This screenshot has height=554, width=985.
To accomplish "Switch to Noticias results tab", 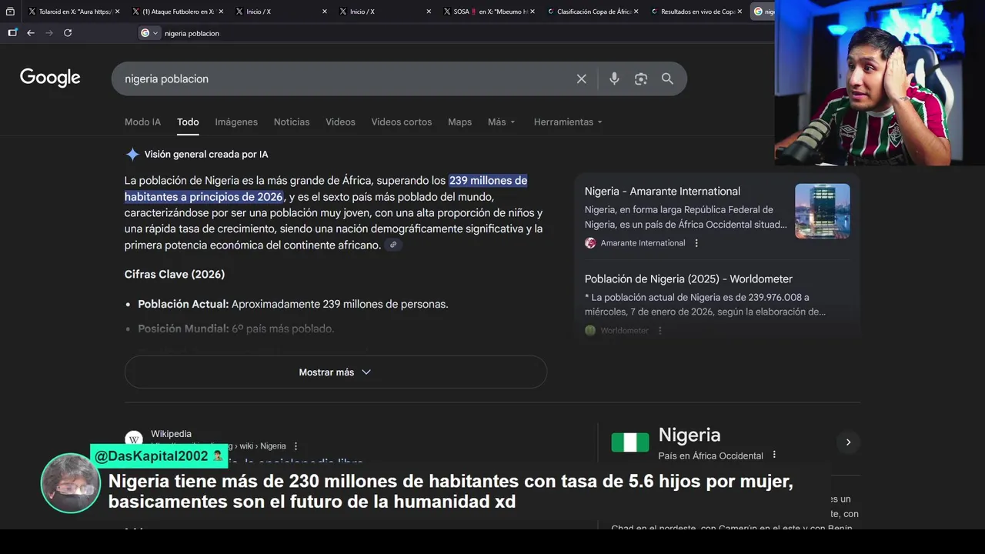I will tap(292, 122).
